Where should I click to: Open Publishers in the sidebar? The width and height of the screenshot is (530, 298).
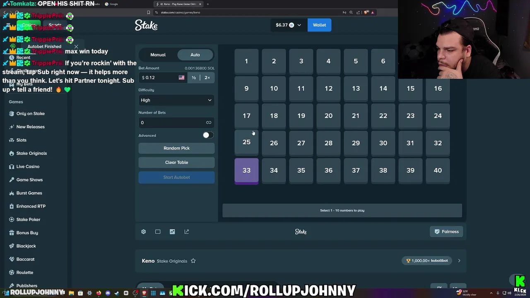[x=26, y=286]
